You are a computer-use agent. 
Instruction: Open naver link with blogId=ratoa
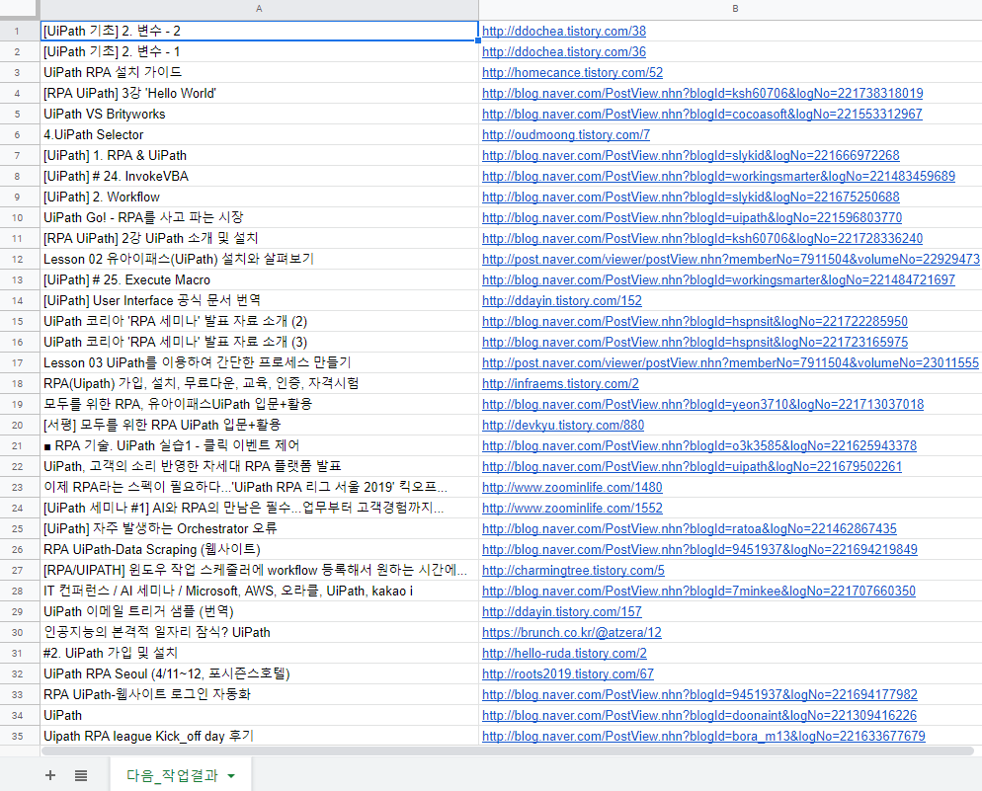tap(689, 528)
